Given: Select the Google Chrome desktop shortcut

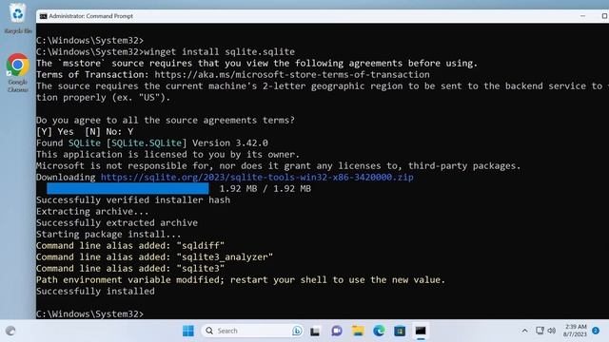Looking at the screenshot, I should (17, 73).
